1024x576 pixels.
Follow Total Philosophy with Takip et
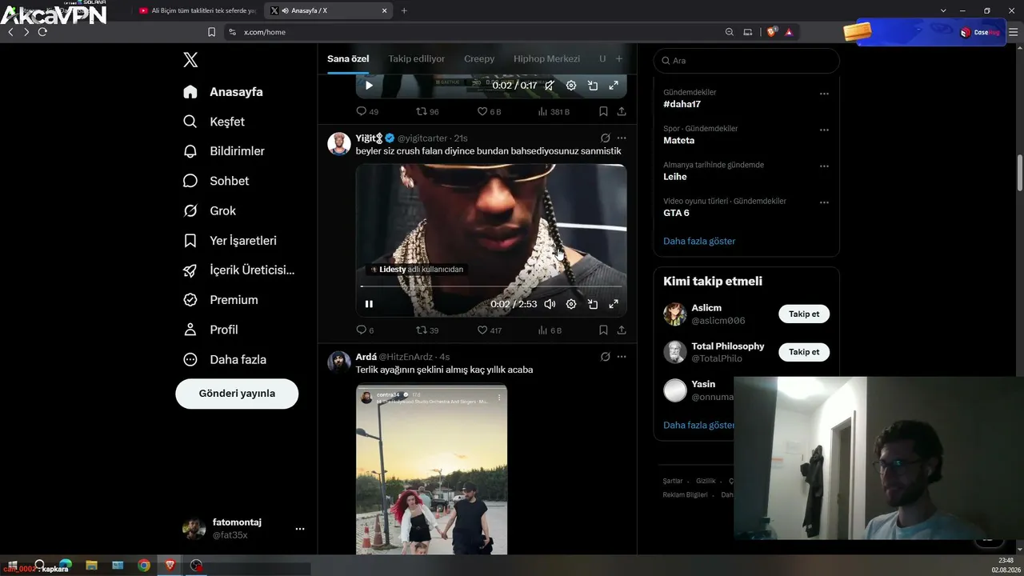click(x=804, y=352)
